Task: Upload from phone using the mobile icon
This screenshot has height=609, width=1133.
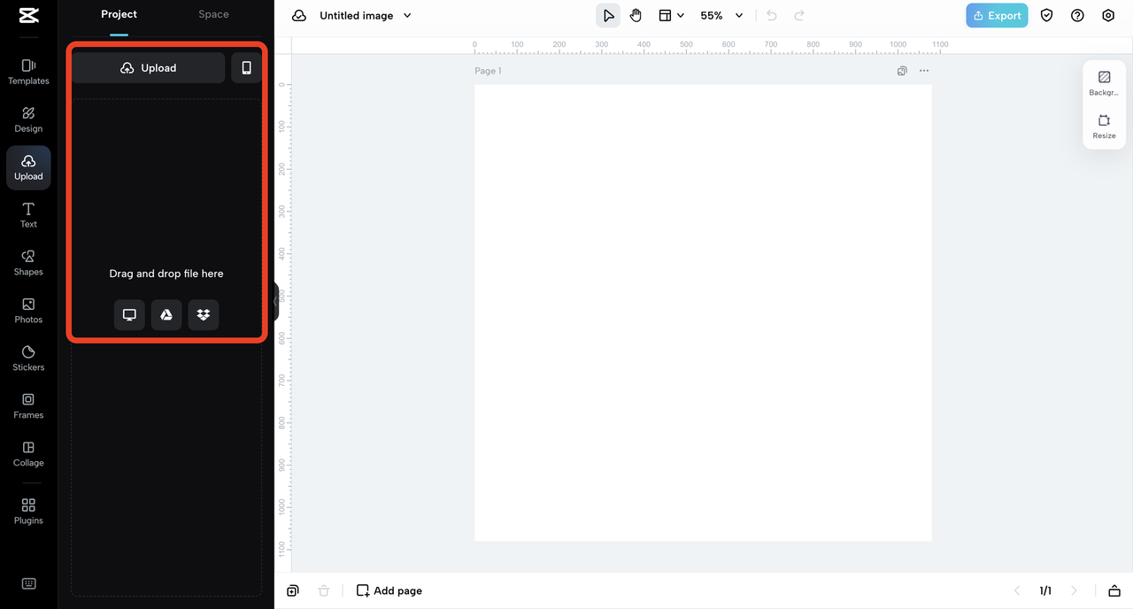Action: click(246, 68)
